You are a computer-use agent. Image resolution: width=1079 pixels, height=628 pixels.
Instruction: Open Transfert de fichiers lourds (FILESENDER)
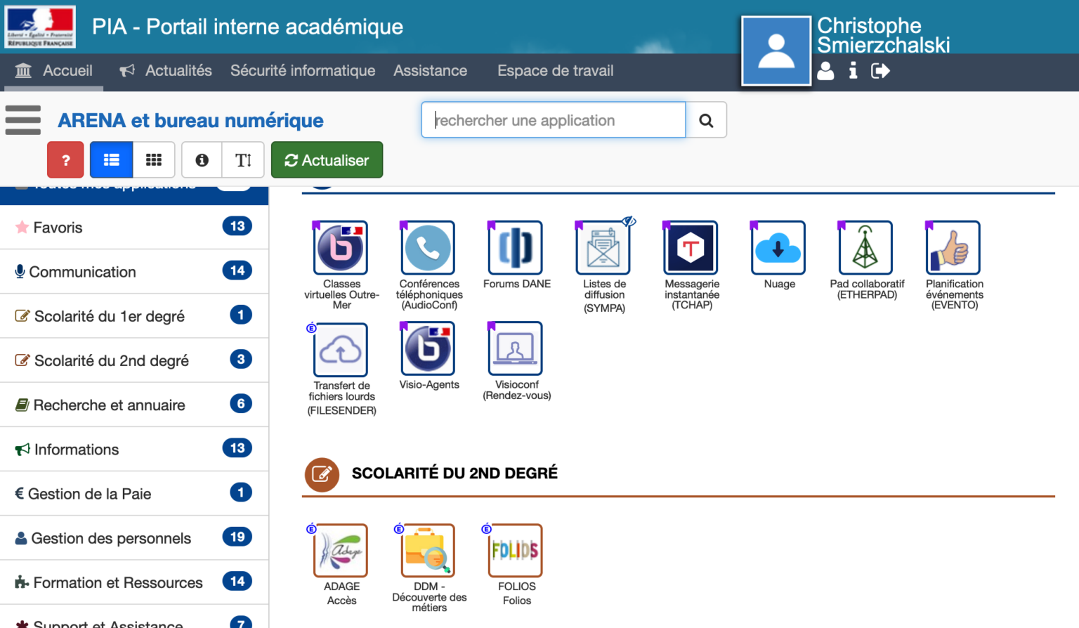pyautogui.click(x=341, y=350)
